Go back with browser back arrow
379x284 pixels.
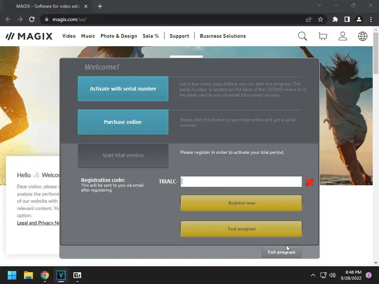(x=8, y=19)
